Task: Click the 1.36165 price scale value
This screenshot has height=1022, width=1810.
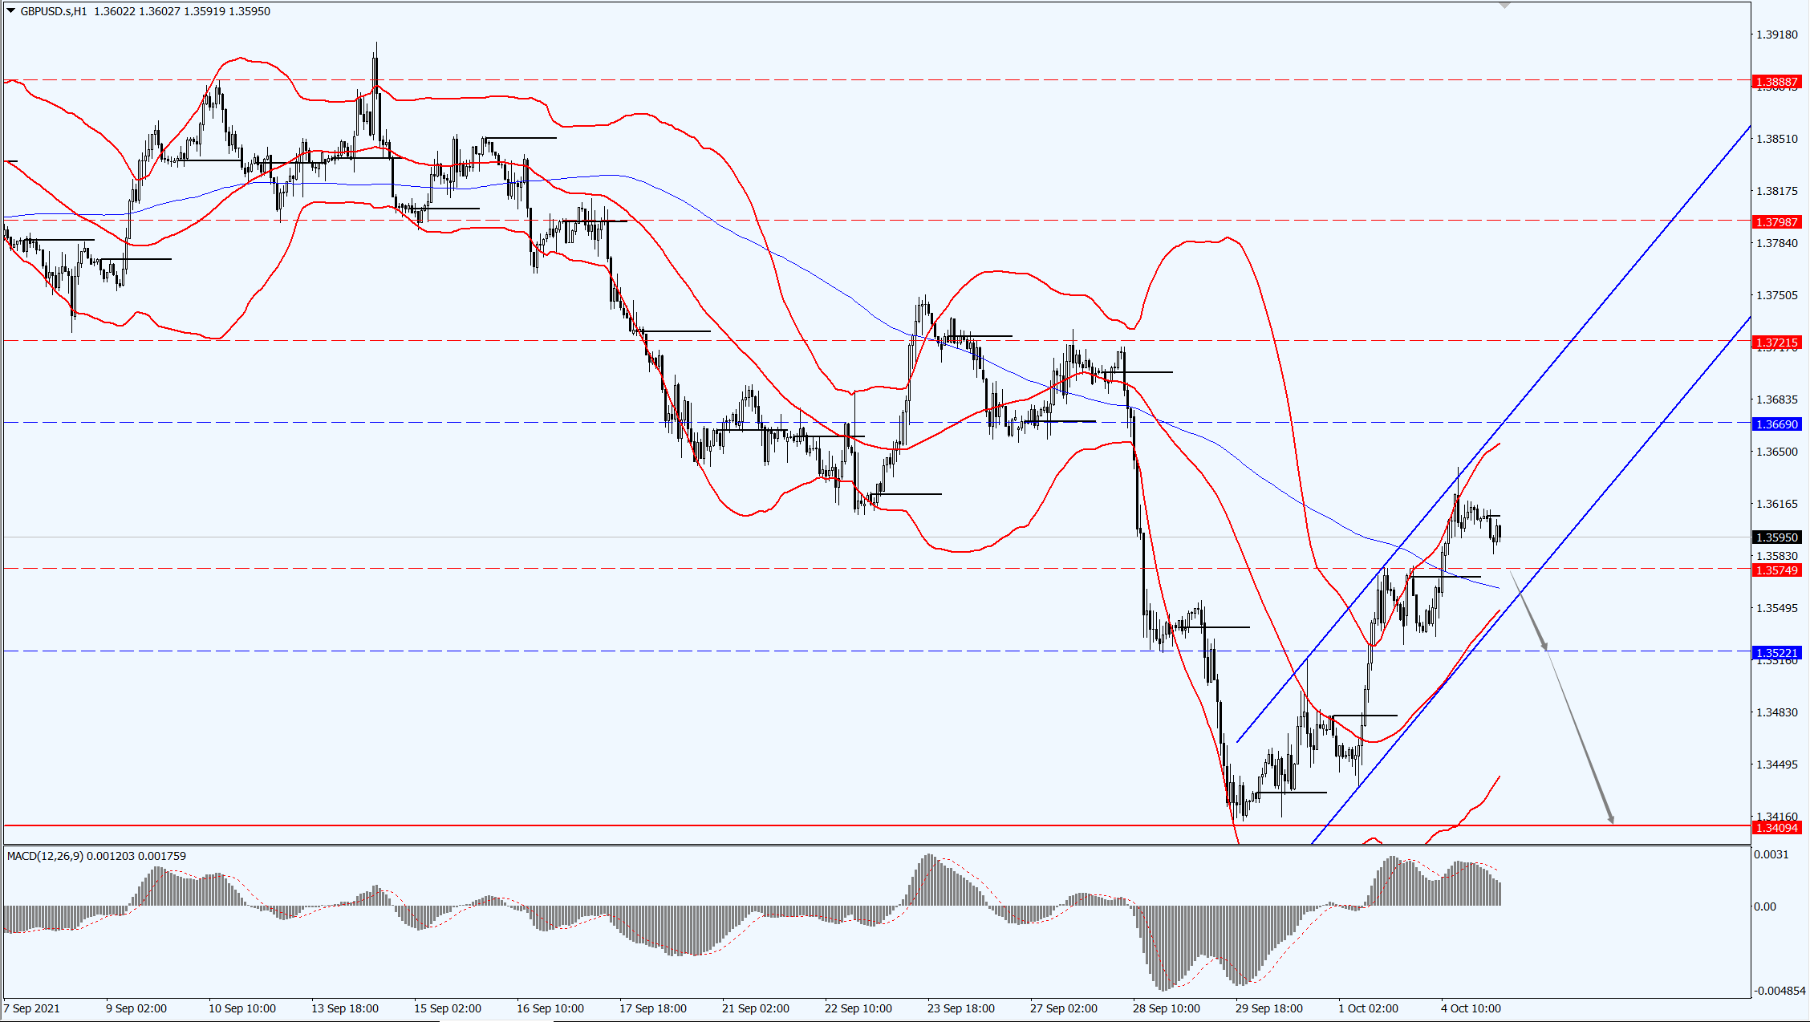Action: (1777, 504)
